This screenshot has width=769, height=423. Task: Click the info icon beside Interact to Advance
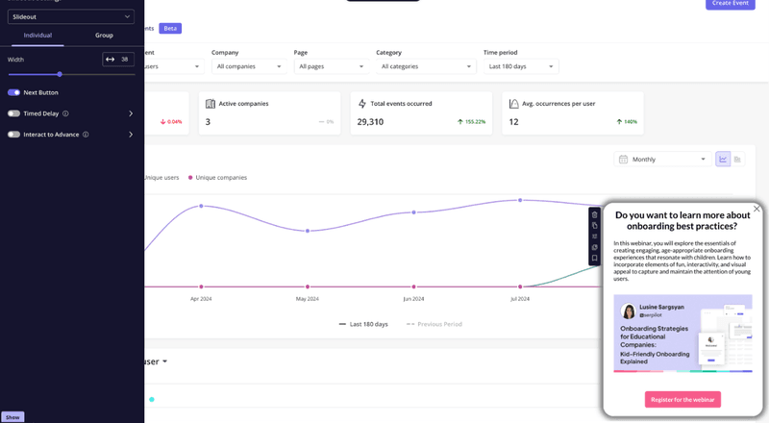pyautogui.click(x=86, y=135)
